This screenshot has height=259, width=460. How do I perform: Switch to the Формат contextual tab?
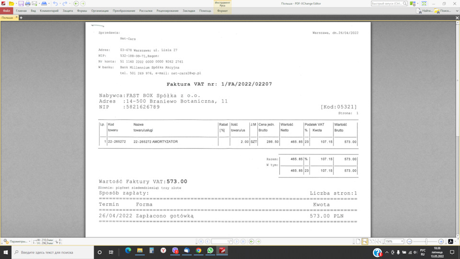tap(222, 11)
